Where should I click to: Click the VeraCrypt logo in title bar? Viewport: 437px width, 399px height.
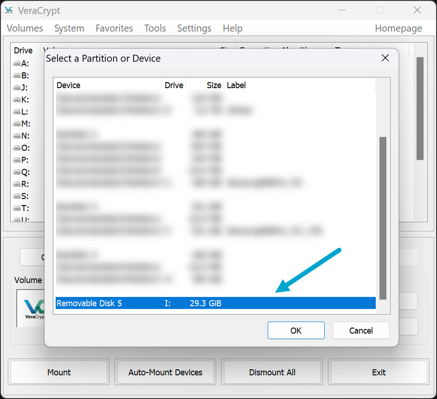click(9, 10)
